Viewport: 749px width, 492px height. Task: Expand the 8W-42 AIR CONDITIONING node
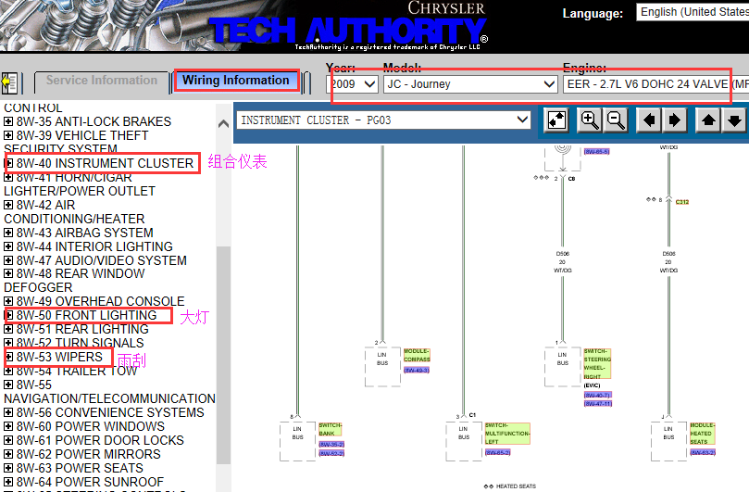tap(8, 205)
